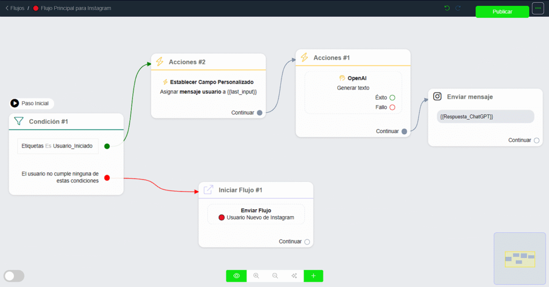
Task: Click the {{Respuesta_ChatGPT}} message field
Action: [485, 116]
